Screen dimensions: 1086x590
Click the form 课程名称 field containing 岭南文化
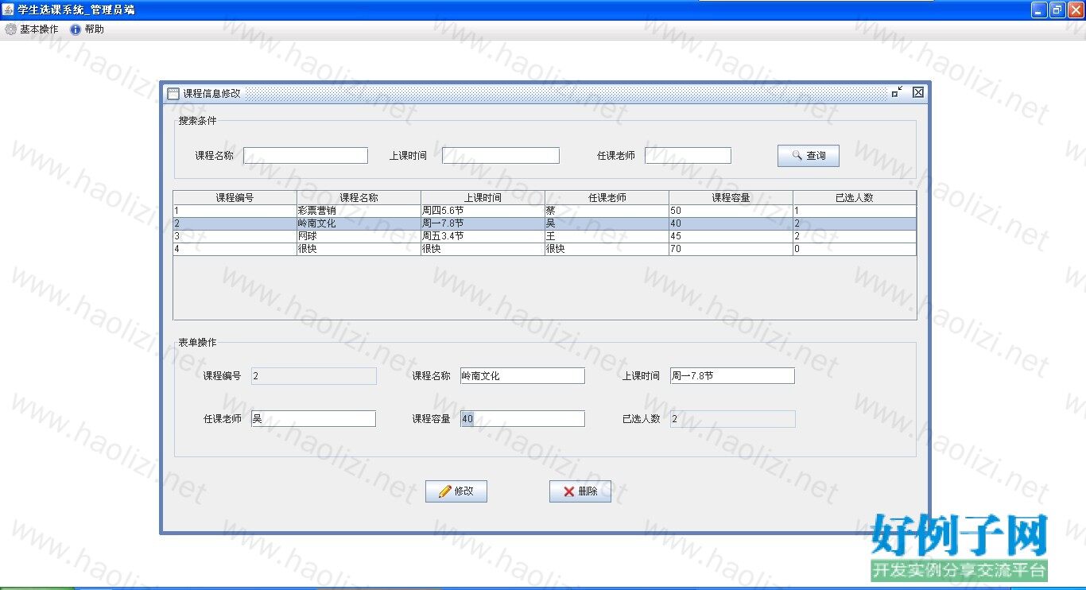tap(522, 376)
